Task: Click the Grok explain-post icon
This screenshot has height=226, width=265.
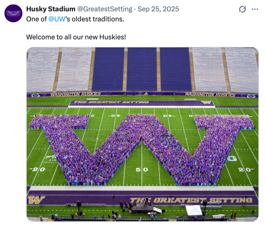Action: pos(242,9)
